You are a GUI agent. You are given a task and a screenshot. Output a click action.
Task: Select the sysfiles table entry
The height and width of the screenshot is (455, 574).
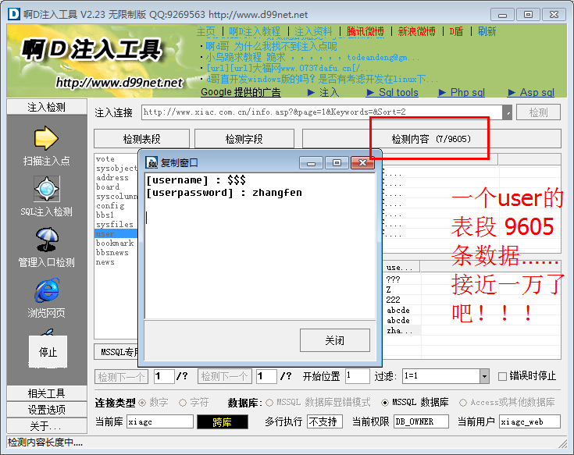114,224
